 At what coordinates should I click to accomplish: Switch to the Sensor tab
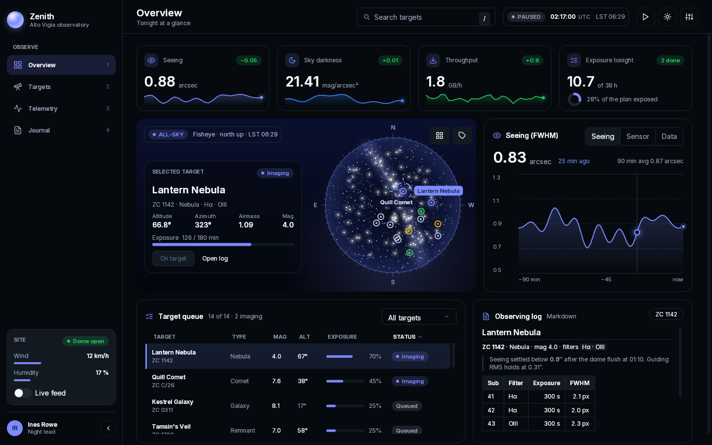pos(638,136)
